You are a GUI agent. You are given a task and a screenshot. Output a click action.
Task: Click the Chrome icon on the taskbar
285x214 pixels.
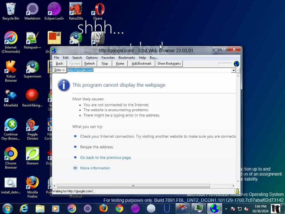[119, 208]
